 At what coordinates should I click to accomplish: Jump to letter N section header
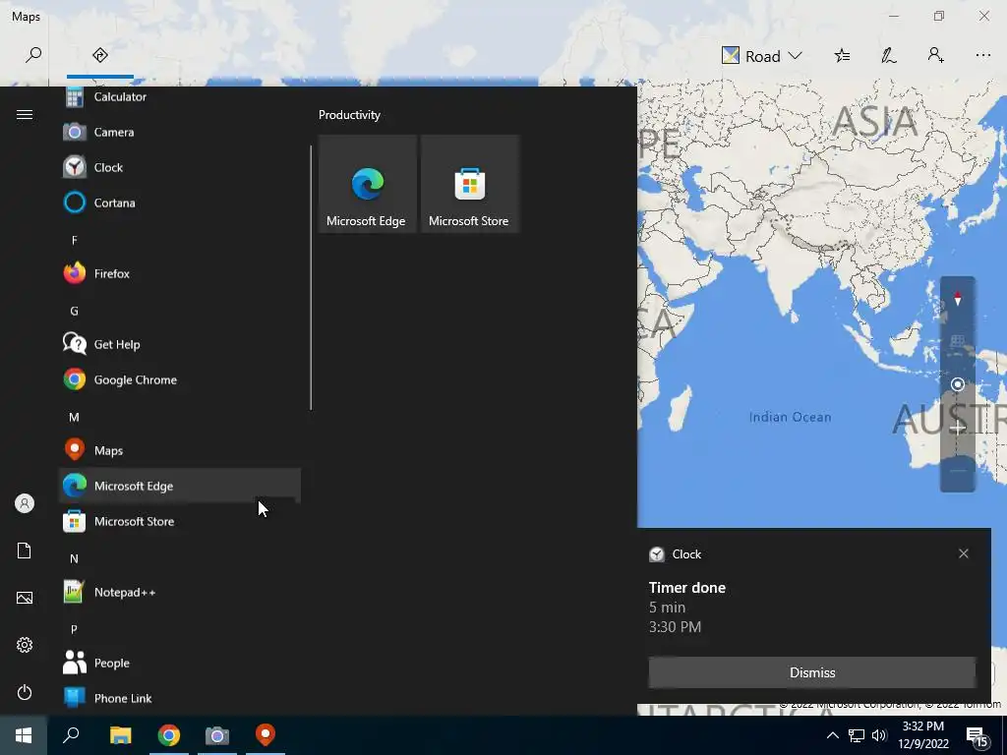(75, 558)
